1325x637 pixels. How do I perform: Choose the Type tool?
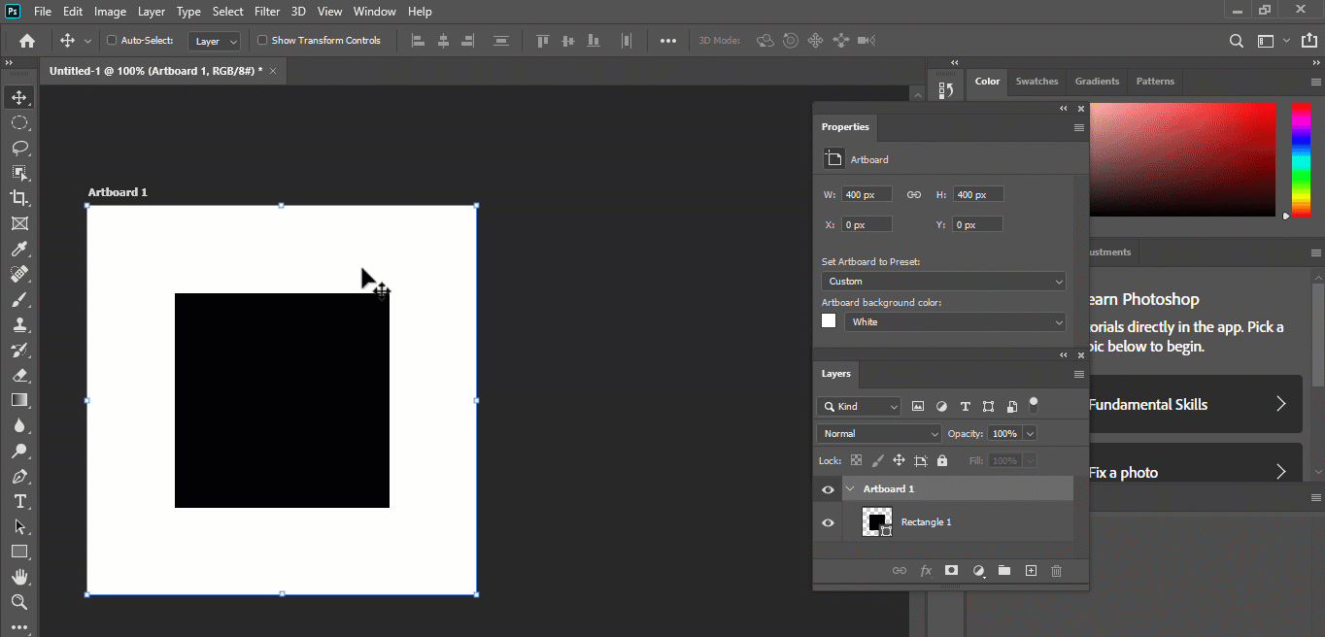[x=19, y=502]
